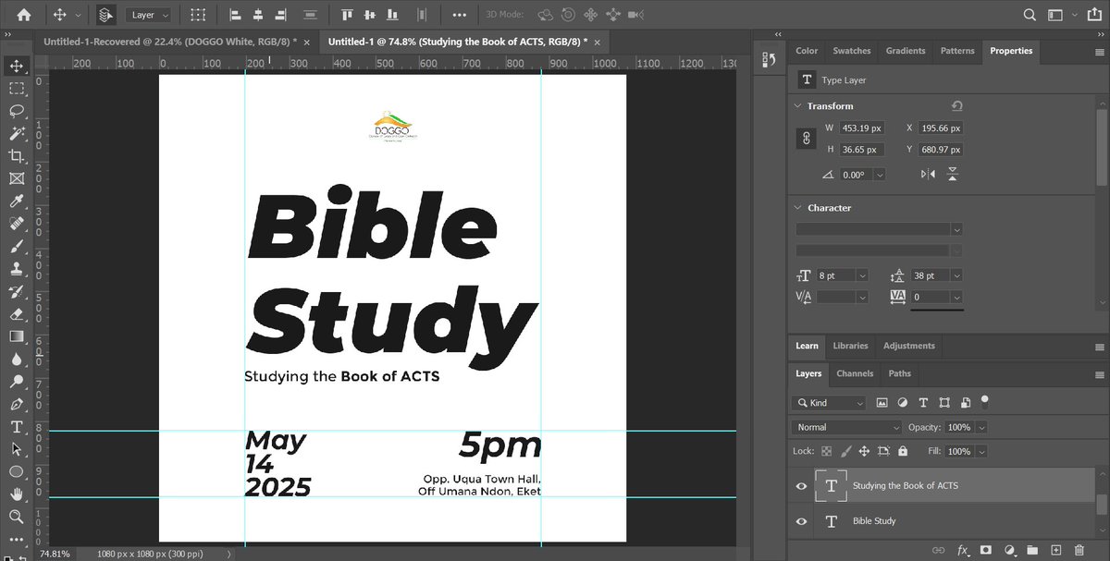Select the Frame tool
The image size is (1110, 561).
tap(17, 179)
